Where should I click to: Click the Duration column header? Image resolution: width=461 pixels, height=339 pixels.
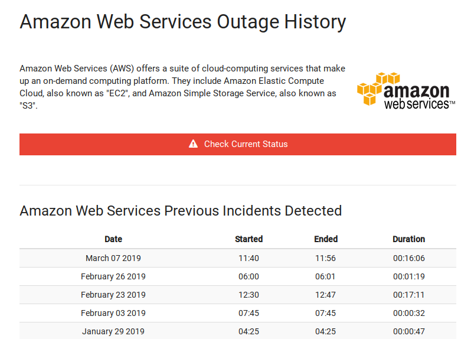(408, 239)
